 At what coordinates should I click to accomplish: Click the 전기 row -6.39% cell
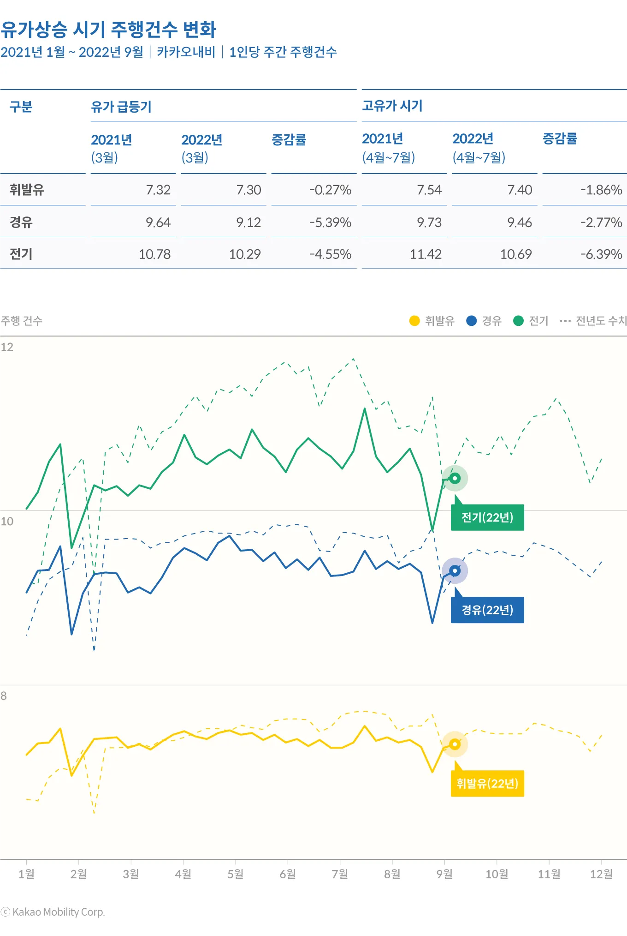[x=601, y=254]
